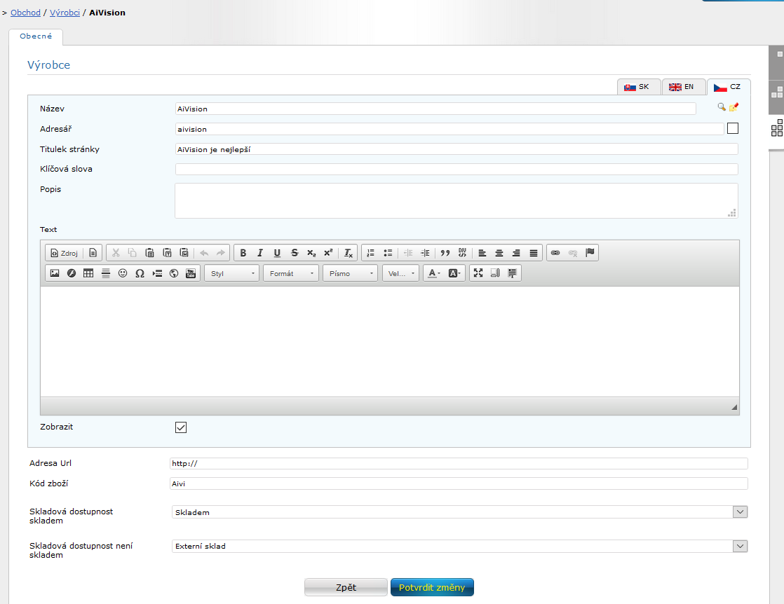Expand Skladová dostupnost skladem dropdown

point(740,512)
